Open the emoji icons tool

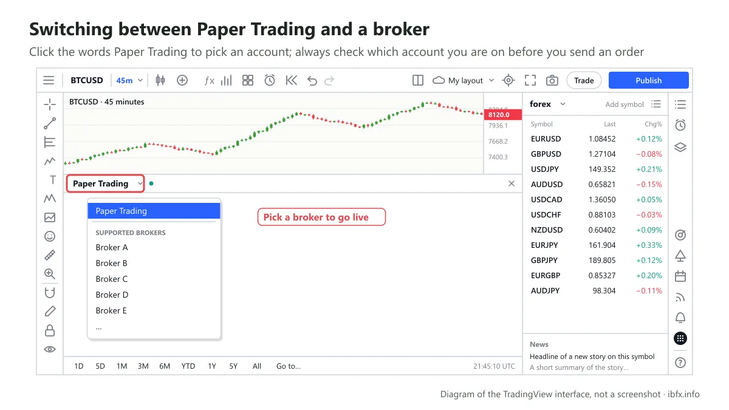pyautogui.click(x=50, y=236)
